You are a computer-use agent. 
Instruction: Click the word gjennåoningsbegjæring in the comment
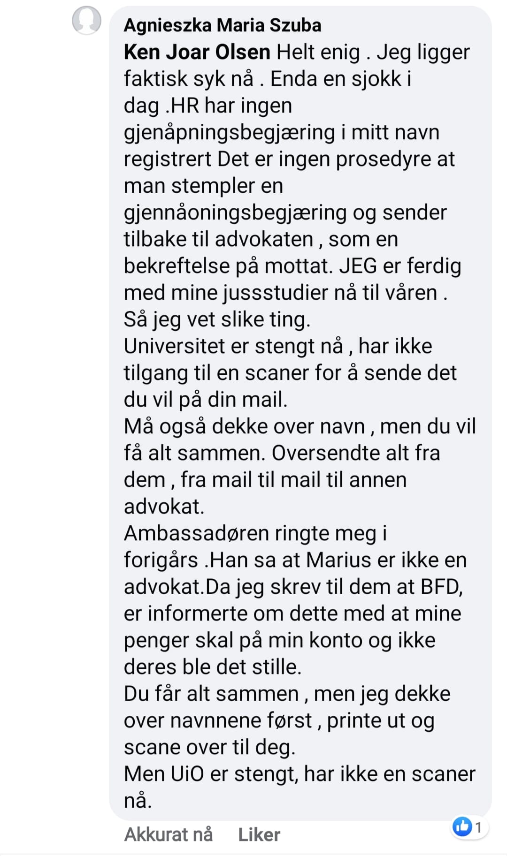coord(235,213)
